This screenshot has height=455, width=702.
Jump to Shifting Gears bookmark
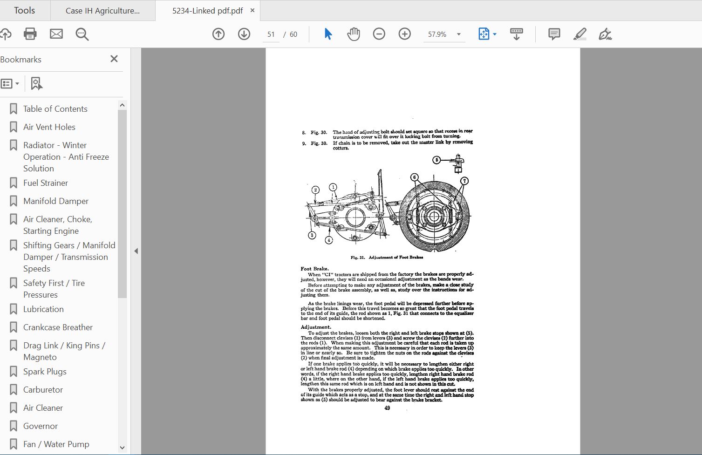click(69, 257)
